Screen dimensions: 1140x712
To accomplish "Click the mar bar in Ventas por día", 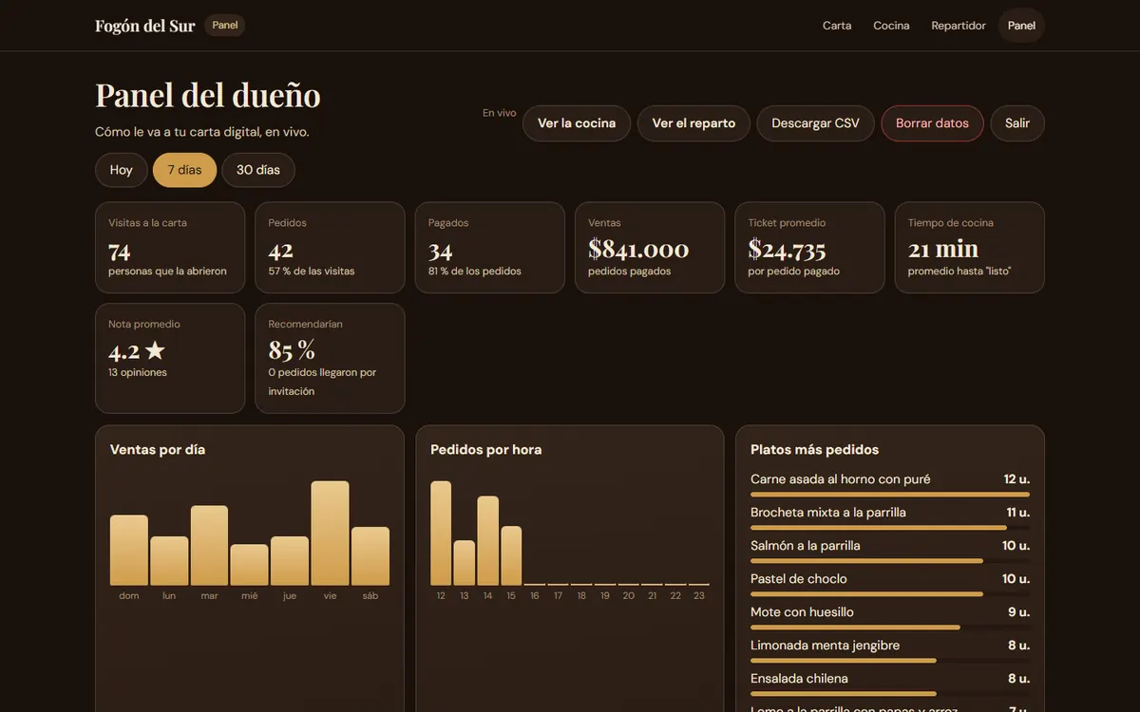I will (209, 545).
